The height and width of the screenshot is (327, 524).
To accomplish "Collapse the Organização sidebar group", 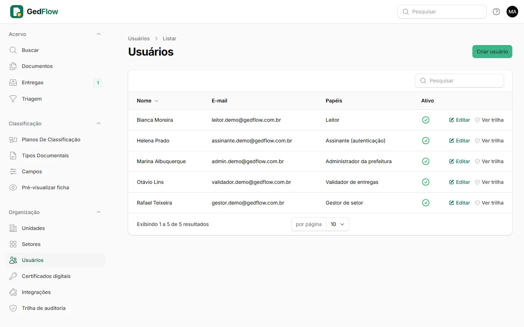I will tap(99, 212).
